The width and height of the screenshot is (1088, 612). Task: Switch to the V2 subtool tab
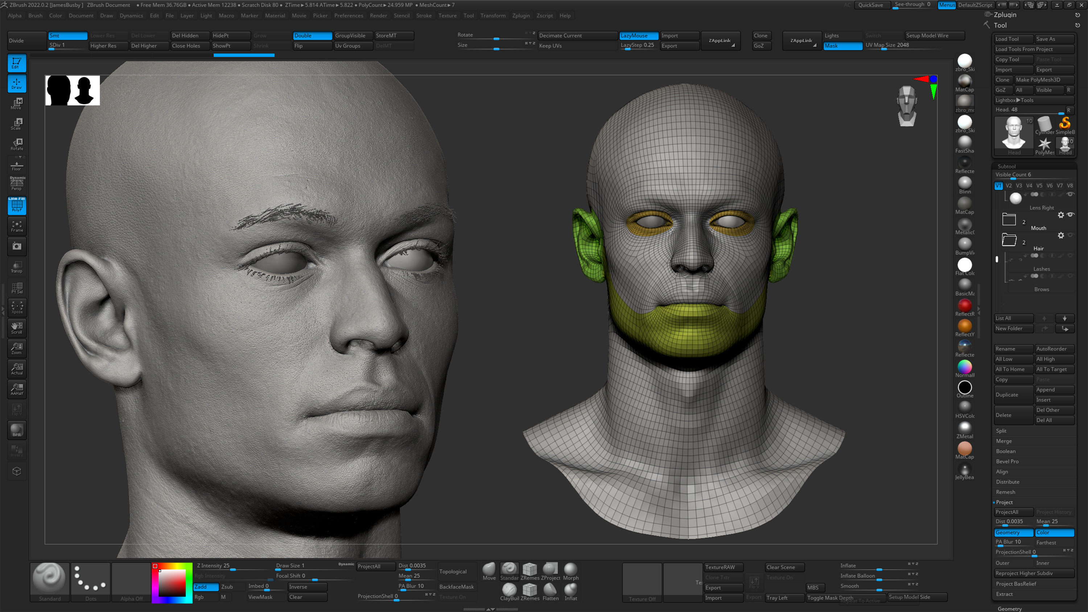[x=1009, y=185]
